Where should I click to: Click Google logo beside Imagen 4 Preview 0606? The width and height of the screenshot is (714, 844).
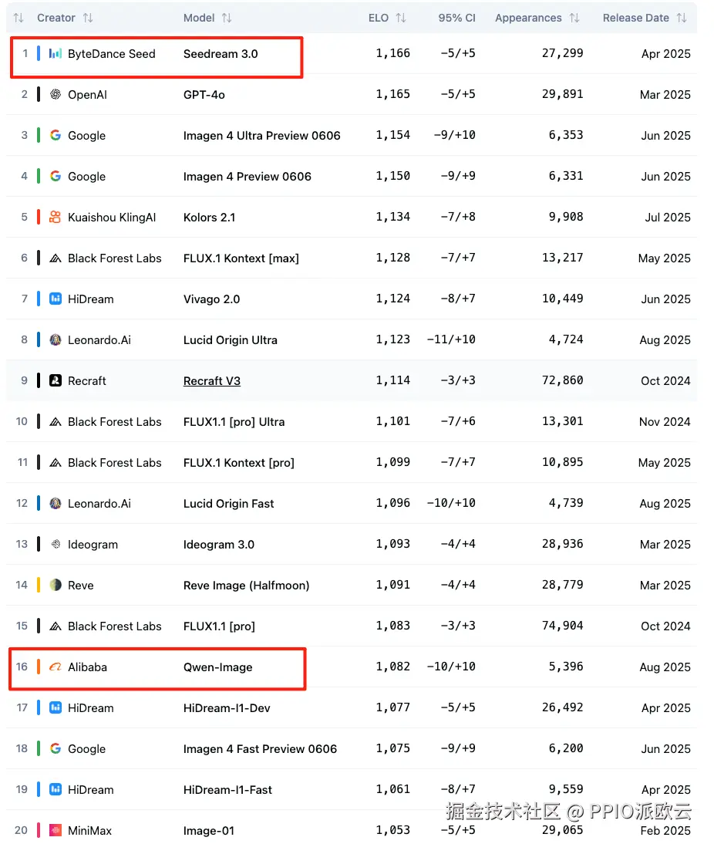(x=56, y=176)
